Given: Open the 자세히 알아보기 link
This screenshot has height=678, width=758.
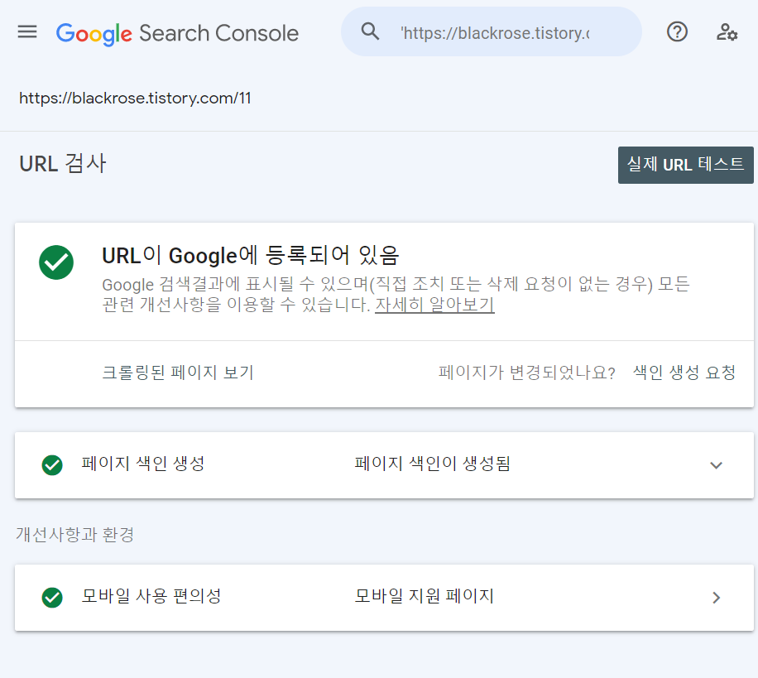Looking at the screenshot, I should [434, 305].
